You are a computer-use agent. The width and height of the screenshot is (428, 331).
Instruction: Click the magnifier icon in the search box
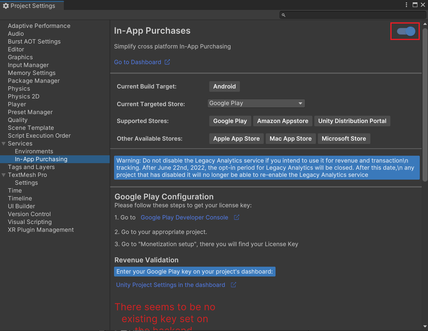284,15
